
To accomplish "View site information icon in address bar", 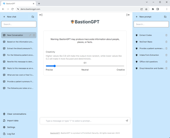I will click(18, 9).
